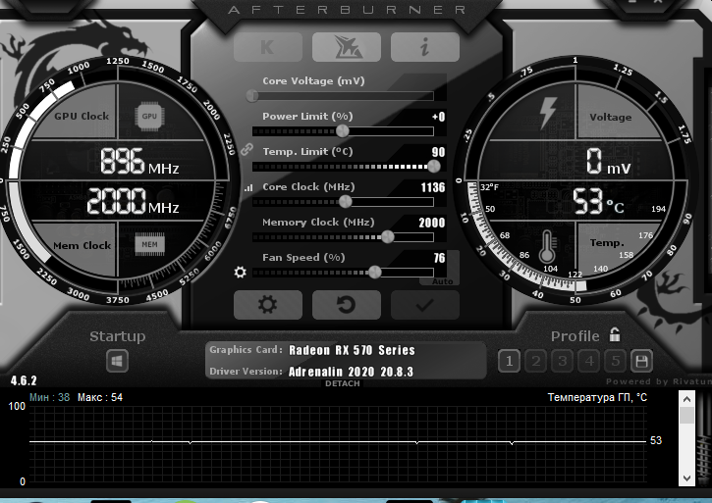Click the OC Scanner jet icon button

pos(347,47)
